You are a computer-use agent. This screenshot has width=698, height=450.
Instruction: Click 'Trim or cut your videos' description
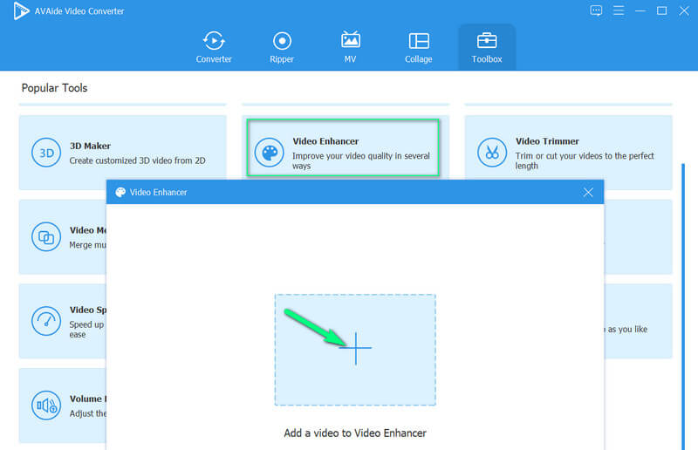[x=585, y=160]
